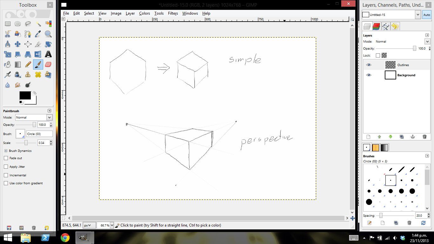This screenshot has width=434, height=244.
Task: Delete the current layer with the trash button
Action: click(x=424, y=137)
